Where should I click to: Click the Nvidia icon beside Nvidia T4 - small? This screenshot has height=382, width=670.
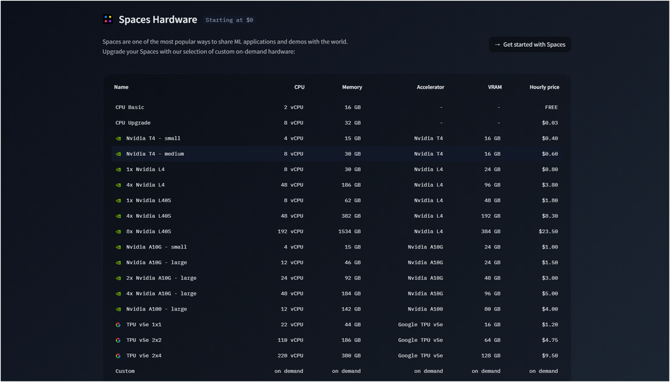pos(118,138)
